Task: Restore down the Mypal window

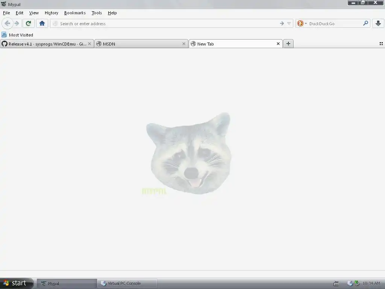Action: click(363, 3)
